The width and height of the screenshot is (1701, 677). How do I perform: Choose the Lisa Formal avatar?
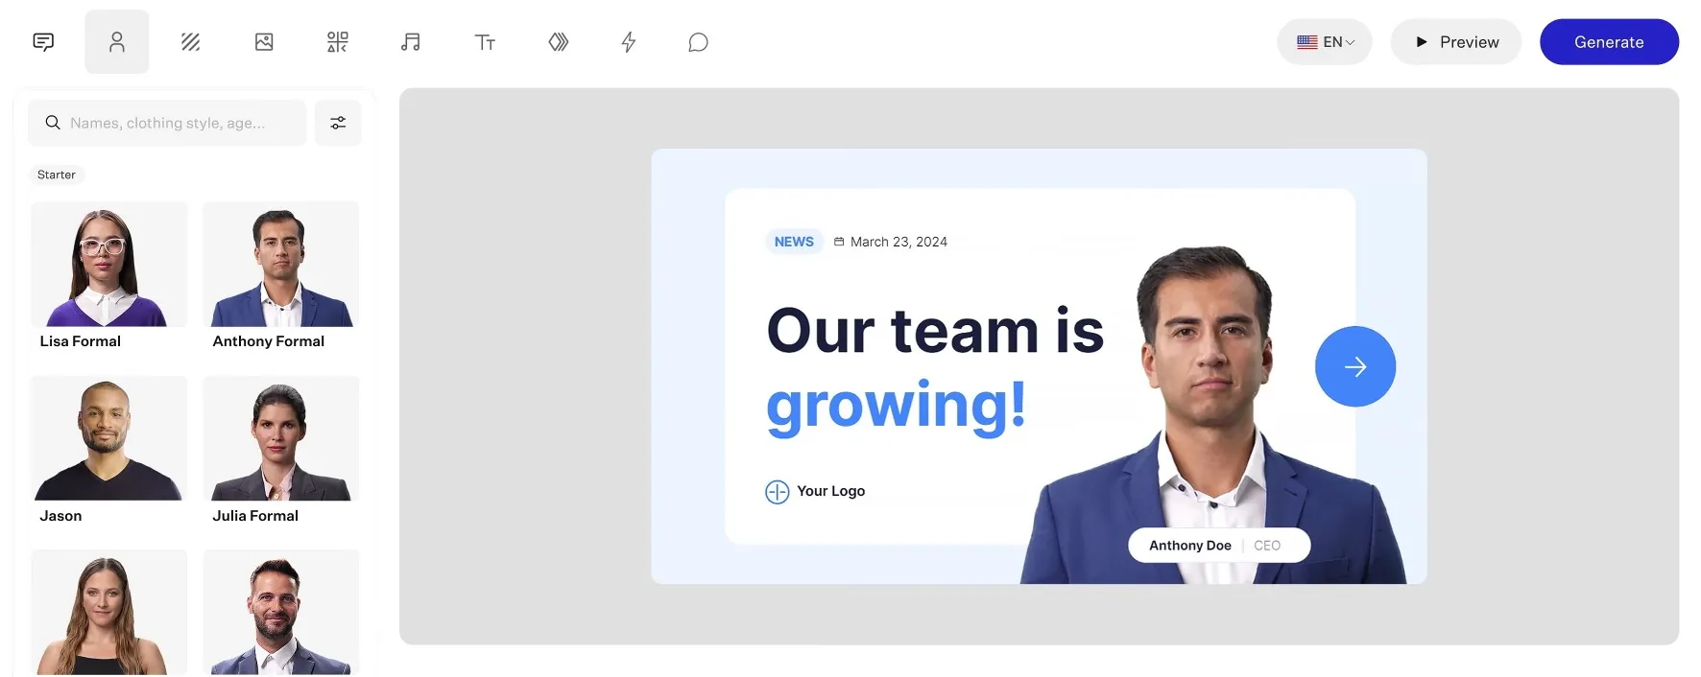pos(109,276)
